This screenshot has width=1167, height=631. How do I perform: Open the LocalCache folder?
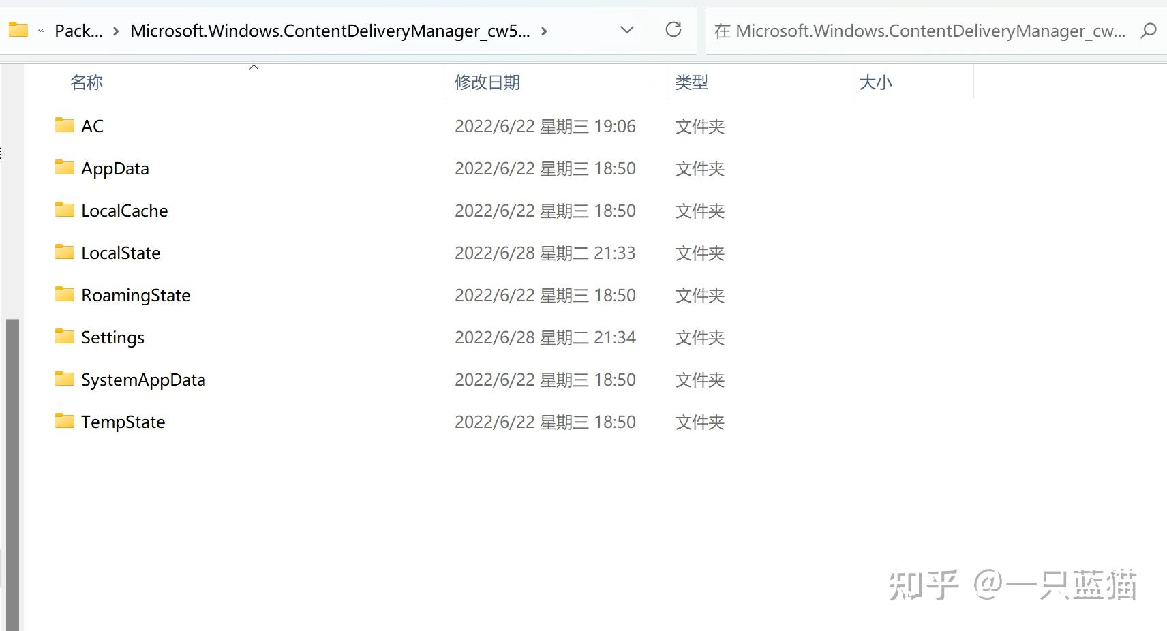pos(124,210)
